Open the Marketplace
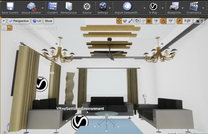The width and height of the screenshot is (208, 134). click(x=69, y=8)
